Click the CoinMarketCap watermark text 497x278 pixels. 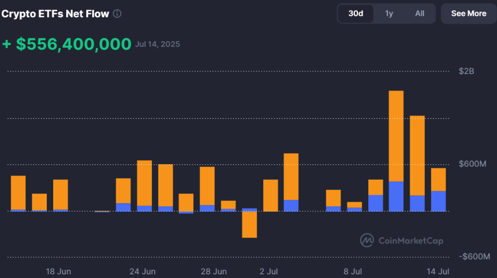click(x=410, y=241)
